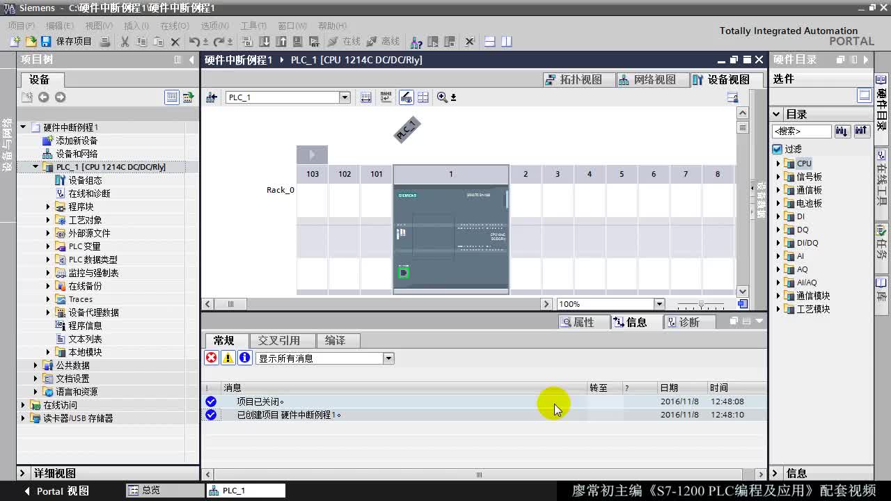The width and height of the screenshot is (891, 501).
Task: Expand the CPU catalog folder
Action: tap(778, 164)
